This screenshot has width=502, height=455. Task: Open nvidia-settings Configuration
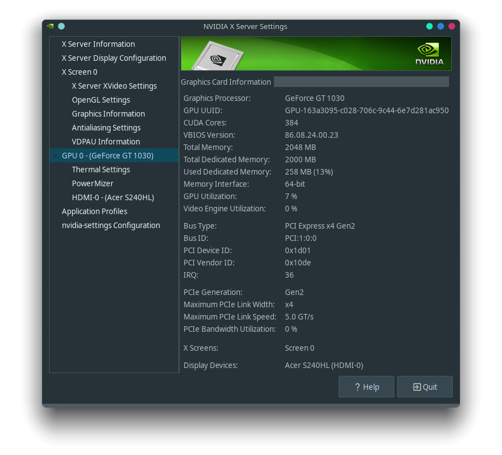111,226
